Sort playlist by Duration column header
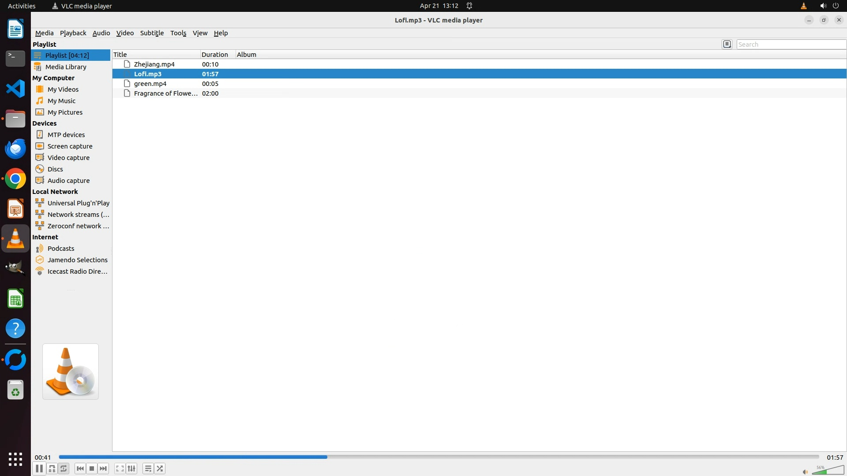847x476 pixels. tap(215, 55)
